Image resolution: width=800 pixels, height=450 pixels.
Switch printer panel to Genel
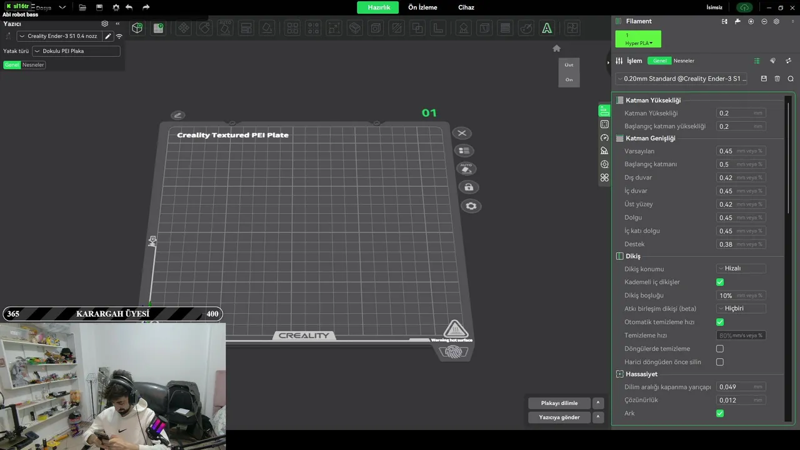tap(12, 65)
